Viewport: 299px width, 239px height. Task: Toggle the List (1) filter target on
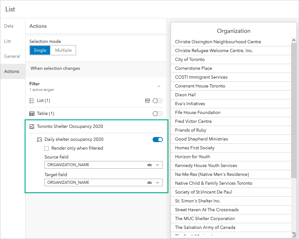(157, 101)
